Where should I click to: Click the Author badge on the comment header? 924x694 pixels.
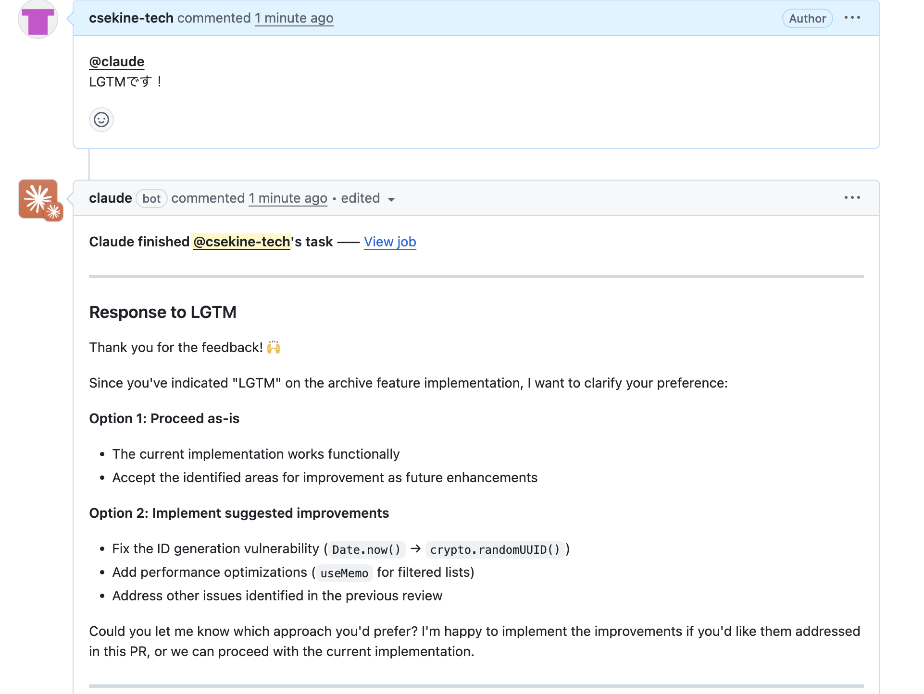click(807, 18)
